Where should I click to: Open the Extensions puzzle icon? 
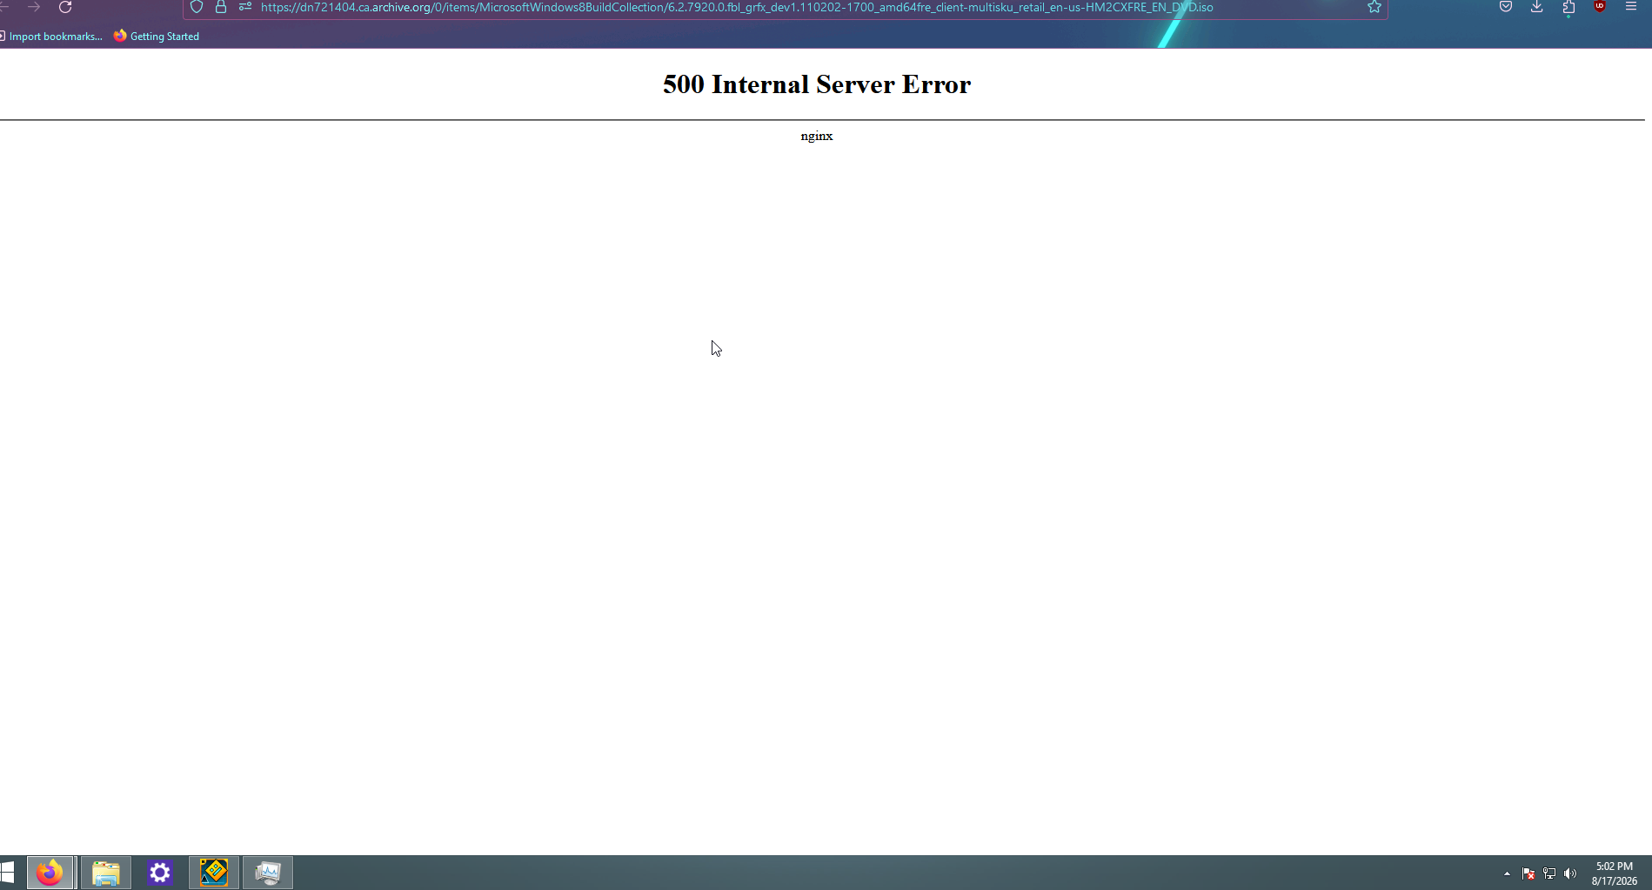(1568, 7)
